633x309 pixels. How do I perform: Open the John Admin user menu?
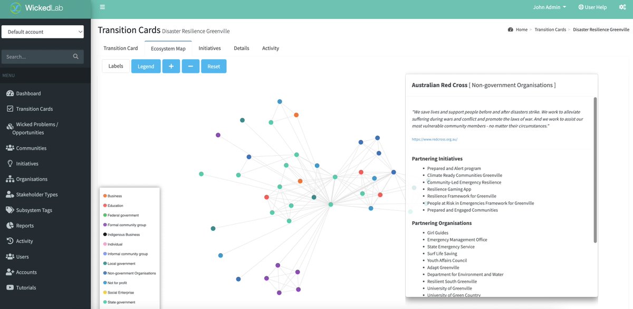click(x=550, y=7)
